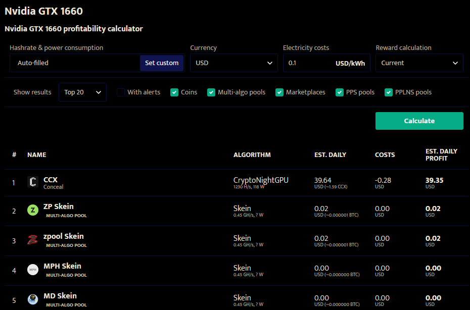
Task: Disable the PPLNS pools checkbox
Action: (389, 92)
